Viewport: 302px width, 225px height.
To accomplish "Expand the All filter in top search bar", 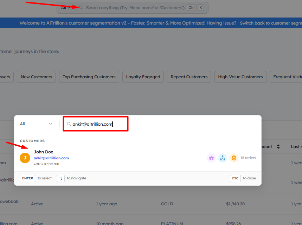I will (x=65, y=8).
